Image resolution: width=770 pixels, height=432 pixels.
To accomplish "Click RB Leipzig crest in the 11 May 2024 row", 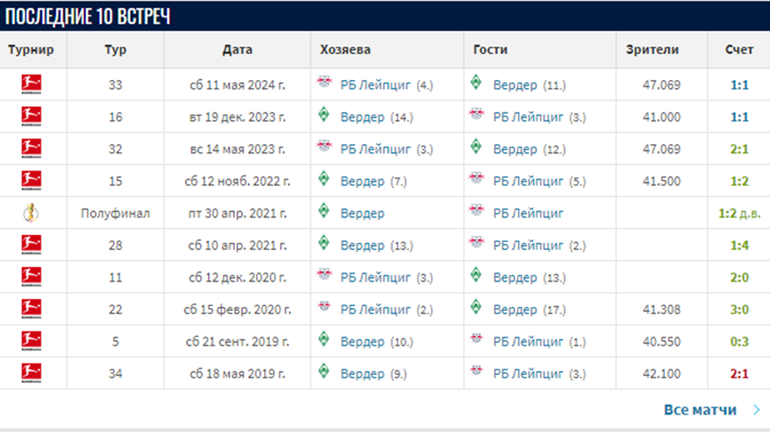I will 324,84.
